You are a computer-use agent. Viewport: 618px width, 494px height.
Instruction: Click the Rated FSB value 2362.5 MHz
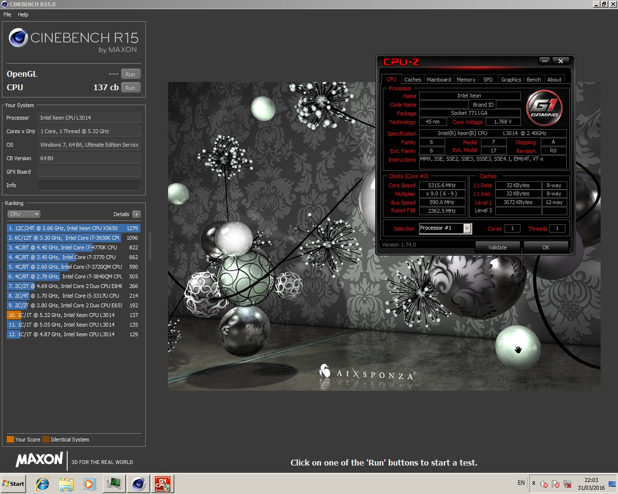[442, 211]
